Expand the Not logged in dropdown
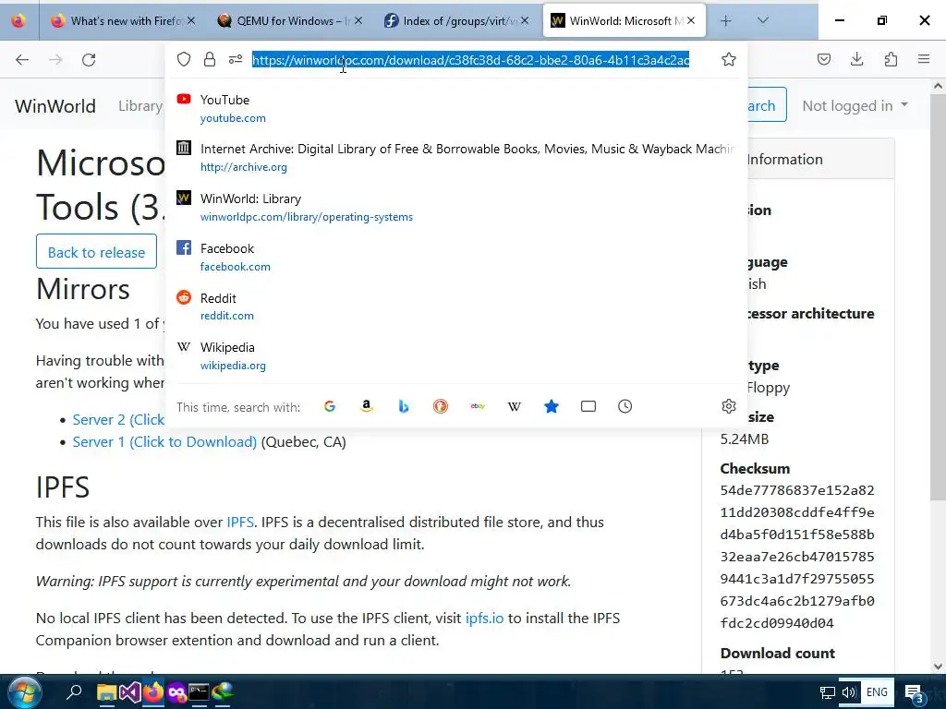The height and width of the screenshot is (709, 946). (x=855, y=105)
